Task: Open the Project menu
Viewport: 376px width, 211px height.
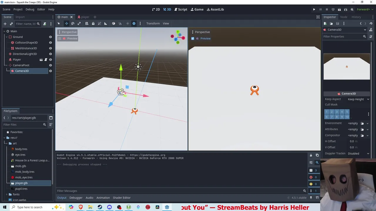Action: tap(18, 9)
